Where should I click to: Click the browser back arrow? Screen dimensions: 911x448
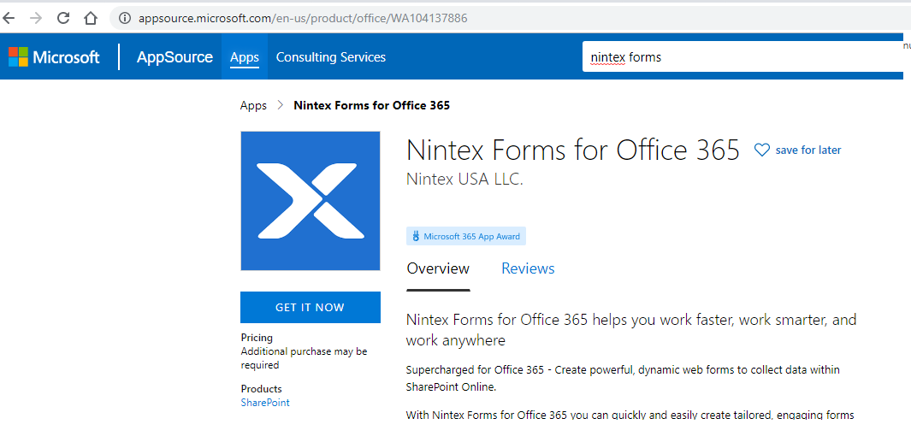[x=9, y=18]
